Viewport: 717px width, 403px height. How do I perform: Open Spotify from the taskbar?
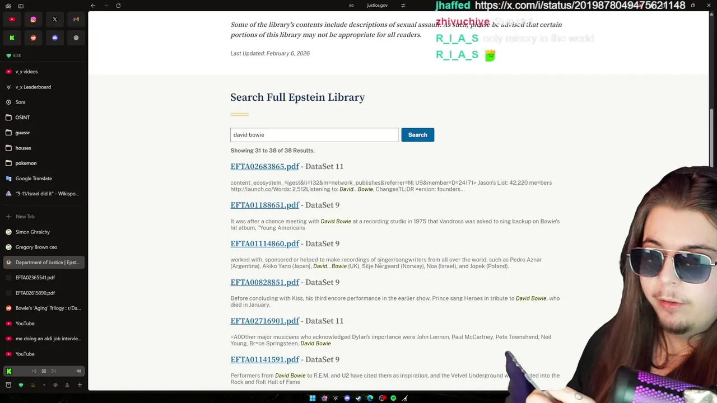(x=393, y=399)
